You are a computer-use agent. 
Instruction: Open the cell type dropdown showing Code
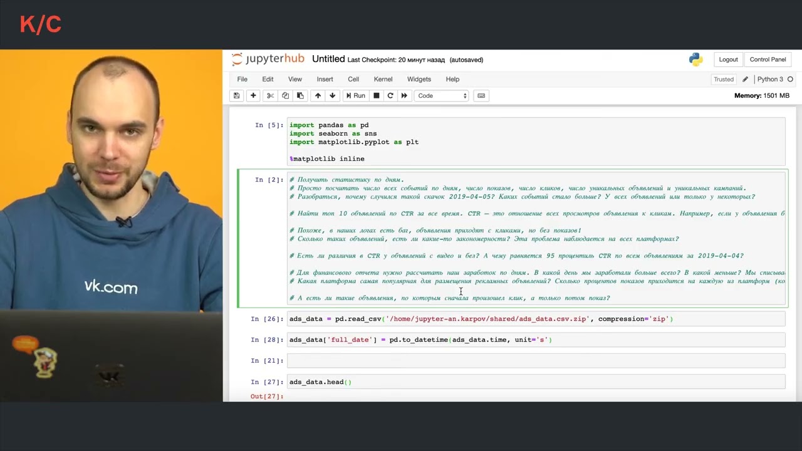pos(442,96)
